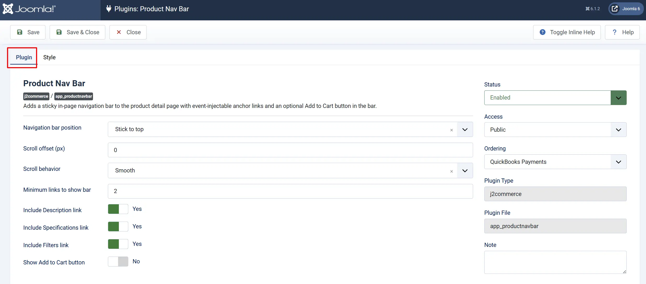The image size is (646, 284).
Task: Click the Joomla 6.1.2 version indicator
Action: point(592,9)
